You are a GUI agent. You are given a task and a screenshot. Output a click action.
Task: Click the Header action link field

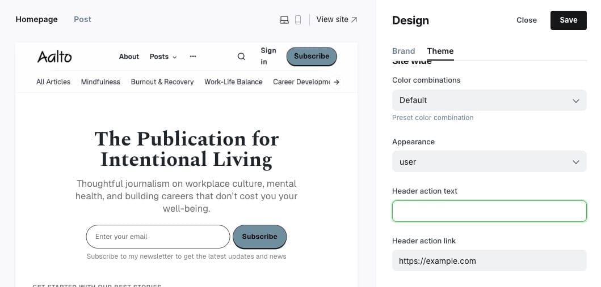(489, 261)
